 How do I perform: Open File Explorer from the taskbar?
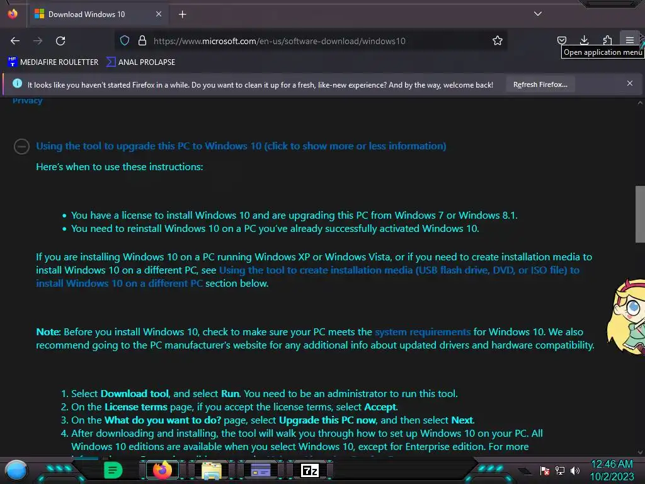click(x=212, y=470)
